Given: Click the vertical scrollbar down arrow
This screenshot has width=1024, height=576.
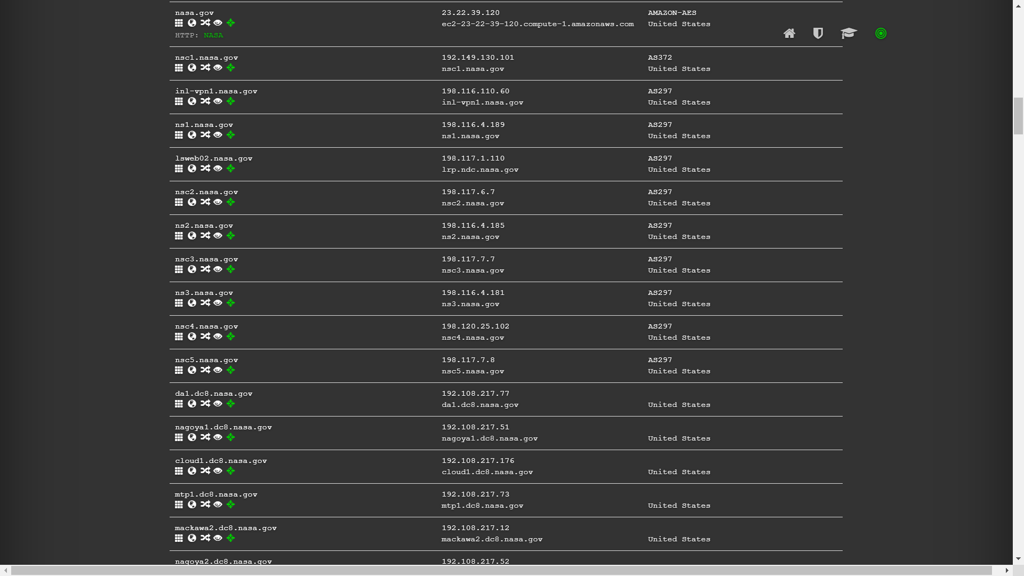Looking at the screenshot, I should point(1018,559).
